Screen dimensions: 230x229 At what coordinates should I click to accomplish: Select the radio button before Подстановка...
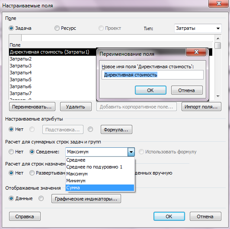tap(32, 129)
